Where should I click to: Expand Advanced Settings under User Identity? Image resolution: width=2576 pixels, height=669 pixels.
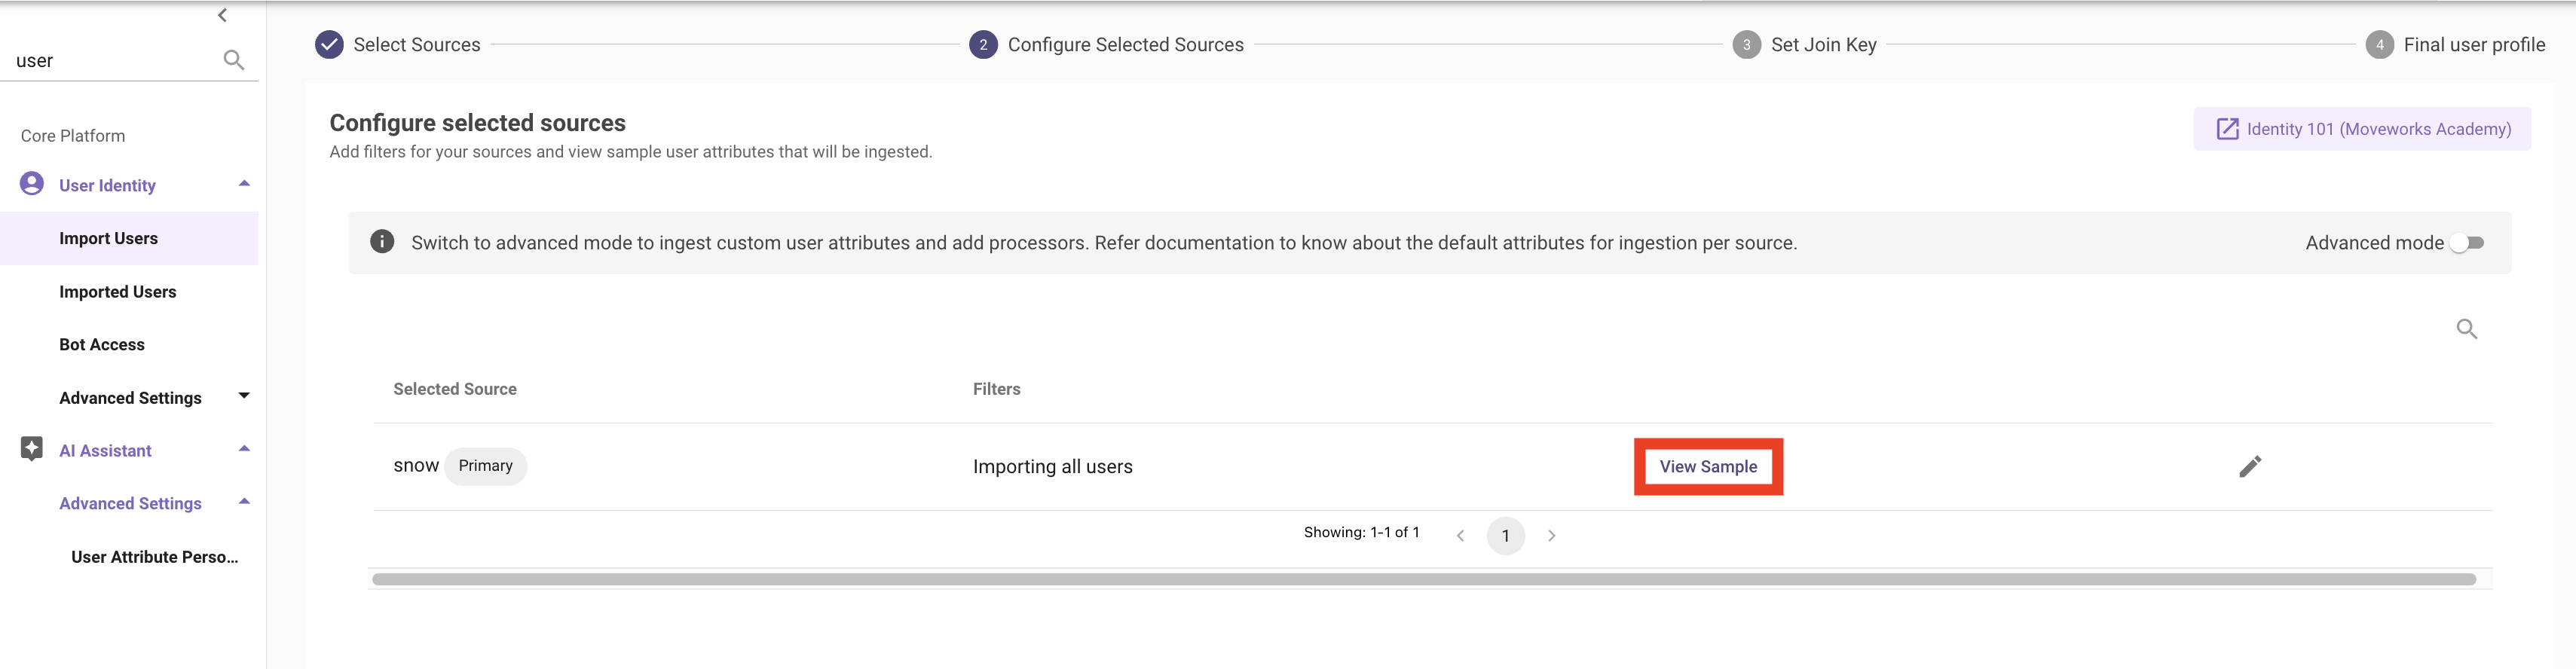tap(244, 396)
